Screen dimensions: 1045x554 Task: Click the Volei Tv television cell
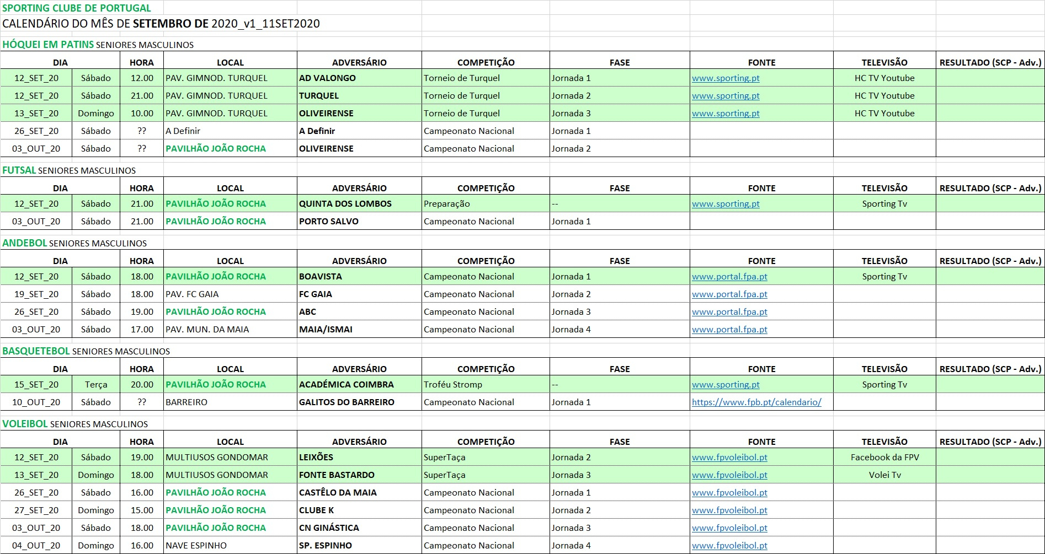click(x=884, y=475)
